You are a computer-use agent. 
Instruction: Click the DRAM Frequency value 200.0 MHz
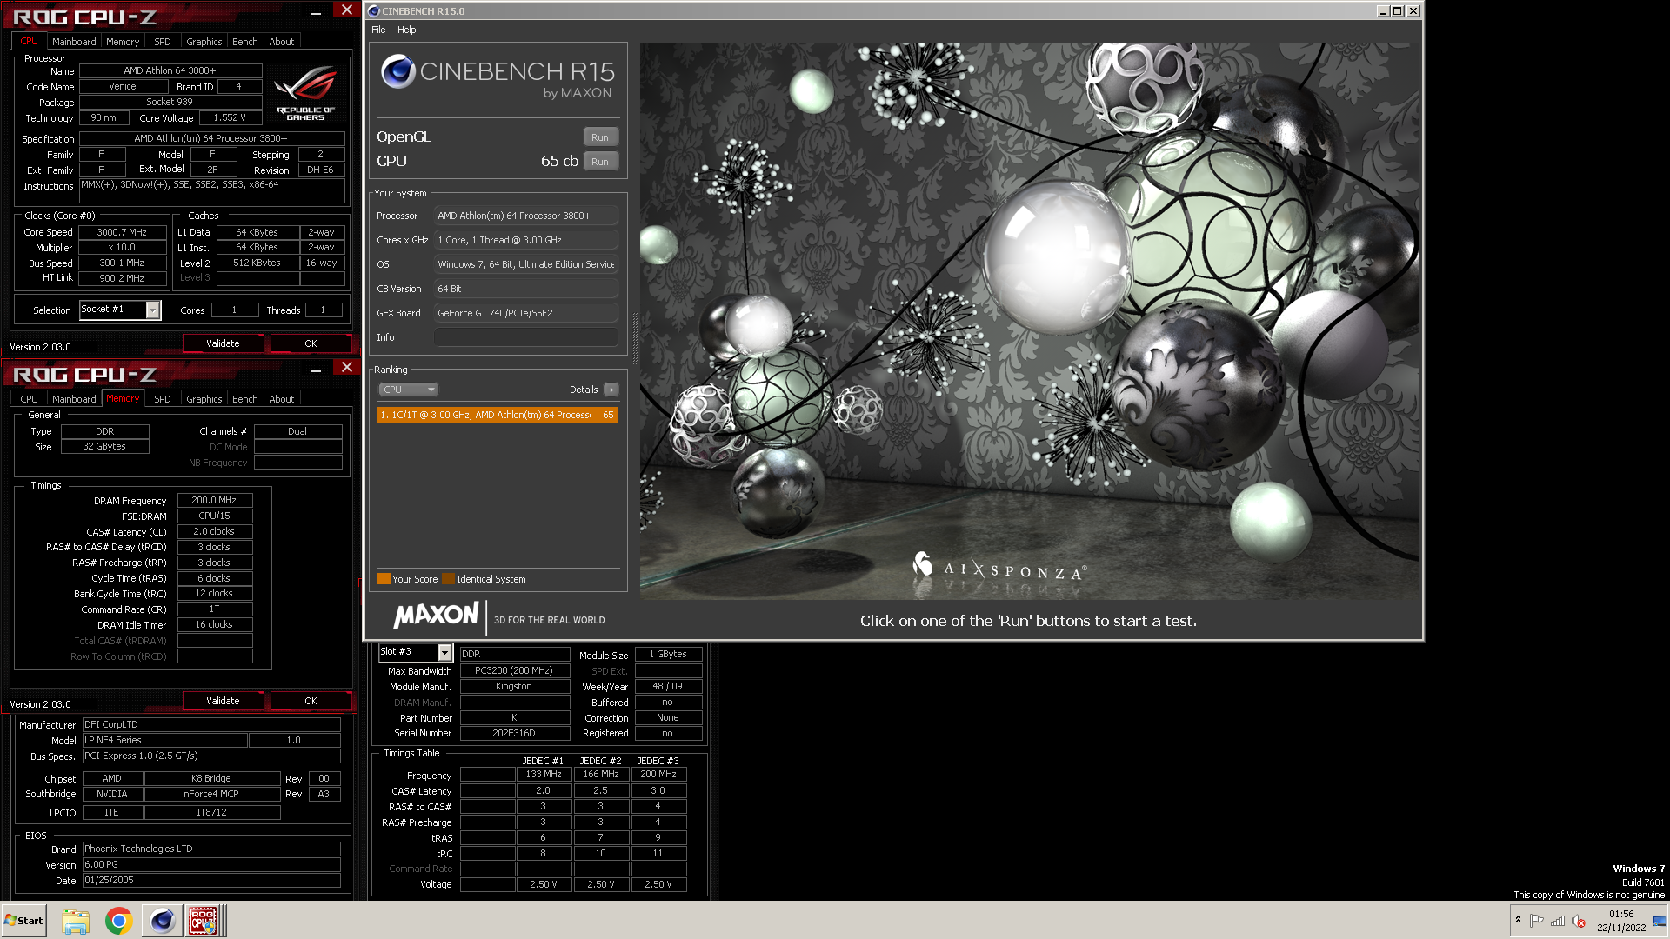tap(214, 500)
